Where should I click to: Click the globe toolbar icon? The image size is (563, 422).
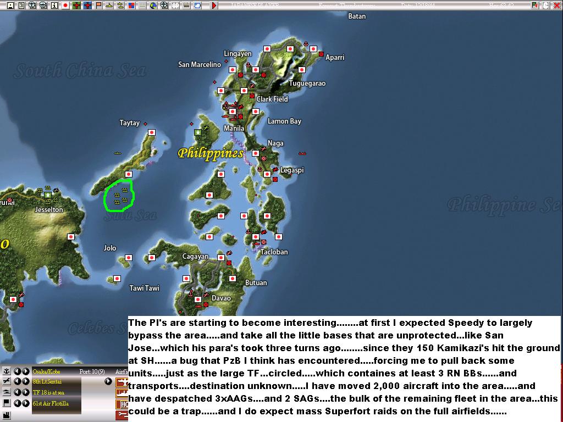click(153, 5)
